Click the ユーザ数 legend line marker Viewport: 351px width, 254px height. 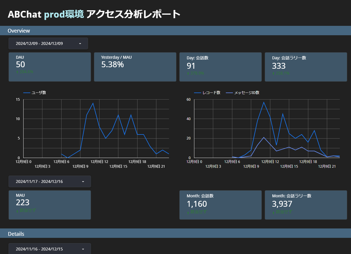point(27,93)
